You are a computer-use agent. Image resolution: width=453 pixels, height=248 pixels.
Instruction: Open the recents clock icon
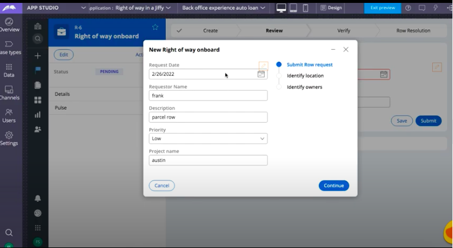[x=38, y=213]
